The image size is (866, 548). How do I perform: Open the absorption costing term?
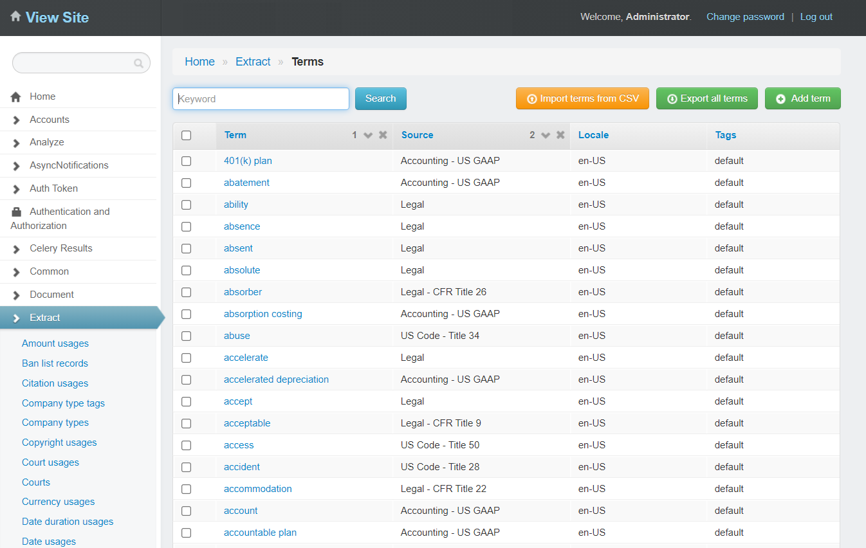263,314
